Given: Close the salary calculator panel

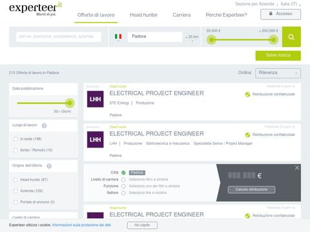Looking at the screenshot, I should click(x=297, y=168).
